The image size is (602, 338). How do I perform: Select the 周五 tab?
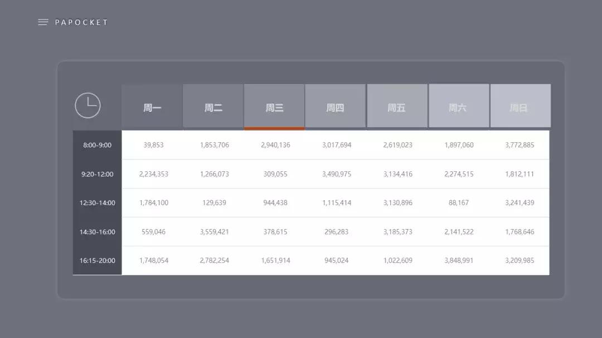click(397, 106)
